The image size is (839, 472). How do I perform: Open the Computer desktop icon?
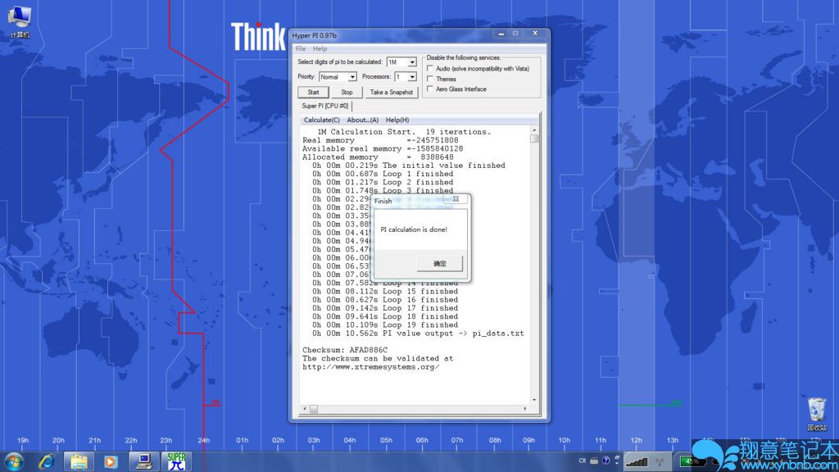pos(20,21)
